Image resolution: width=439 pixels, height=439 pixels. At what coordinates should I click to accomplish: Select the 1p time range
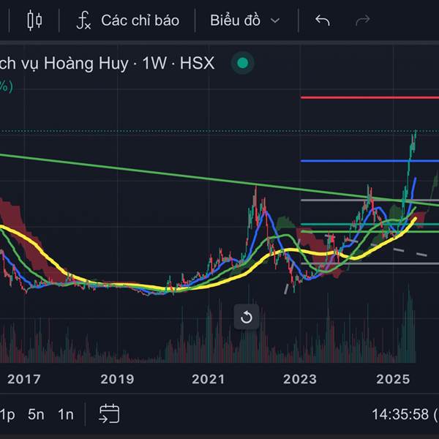7,415
